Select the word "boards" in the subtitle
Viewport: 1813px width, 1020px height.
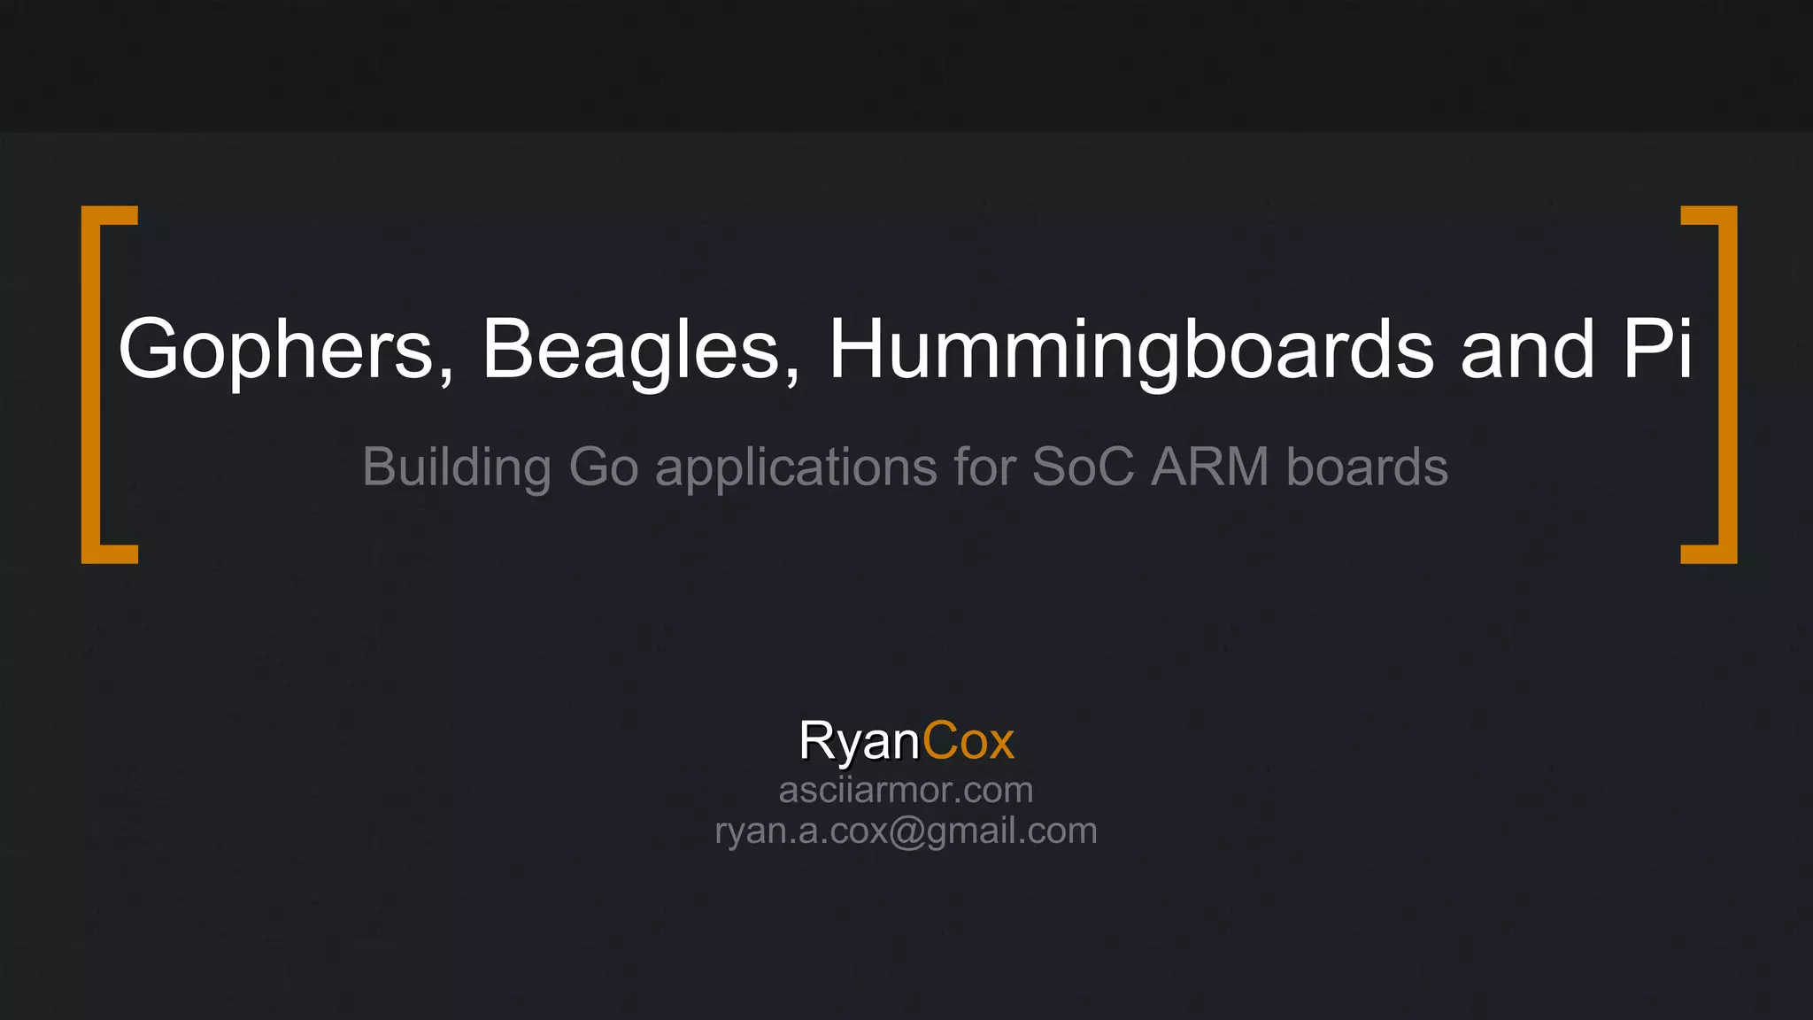pyautogui.click(x=1367, y=467)
